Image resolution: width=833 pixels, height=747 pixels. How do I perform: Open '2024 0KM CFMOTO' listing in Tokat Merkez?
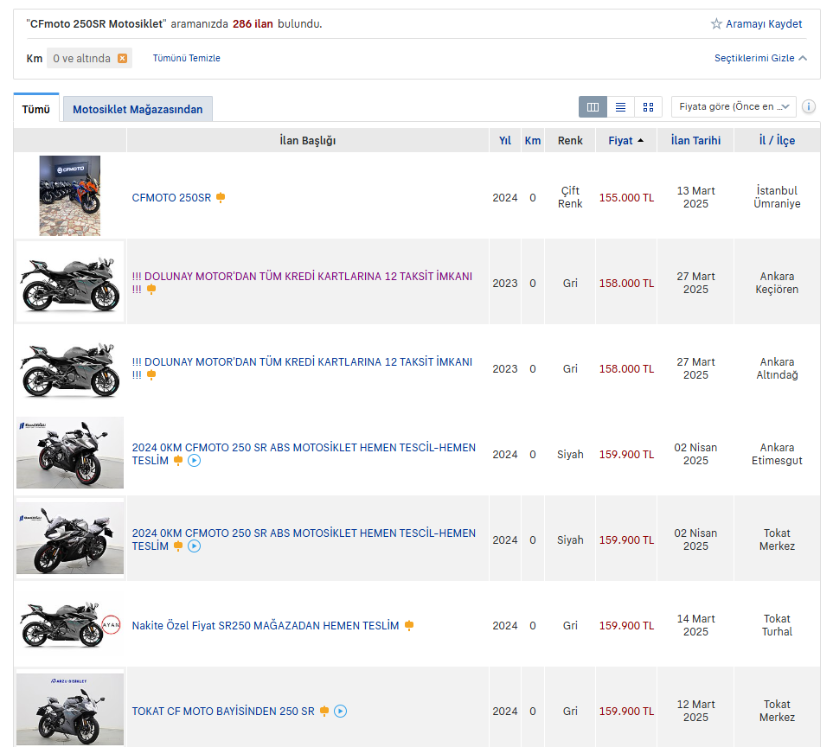pyautogui.click(x=304, y=539)
